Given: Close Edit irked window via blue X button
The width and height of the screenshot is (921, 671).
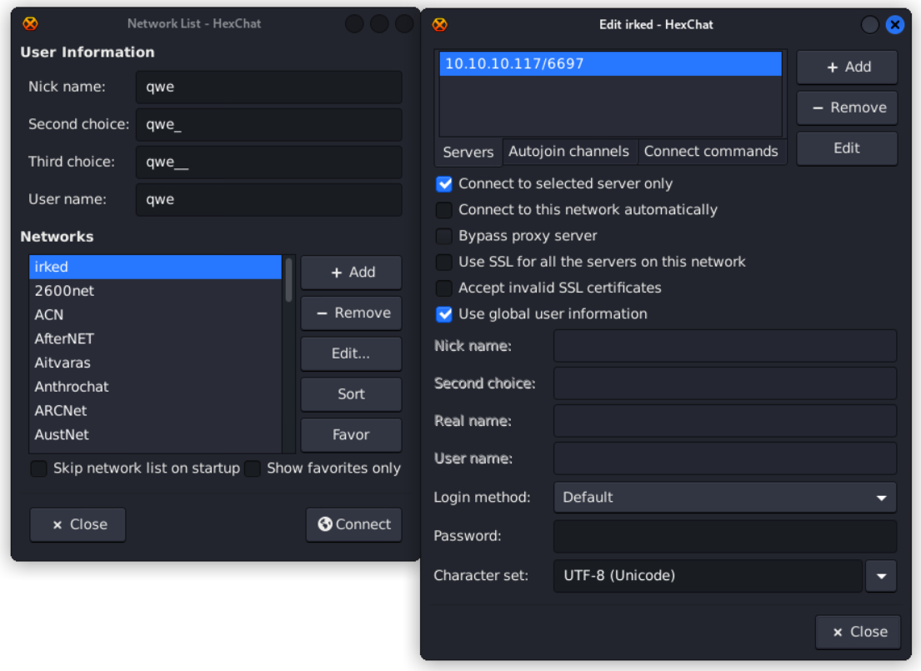Looking at the screenshot, I should [x=894, y=25].
